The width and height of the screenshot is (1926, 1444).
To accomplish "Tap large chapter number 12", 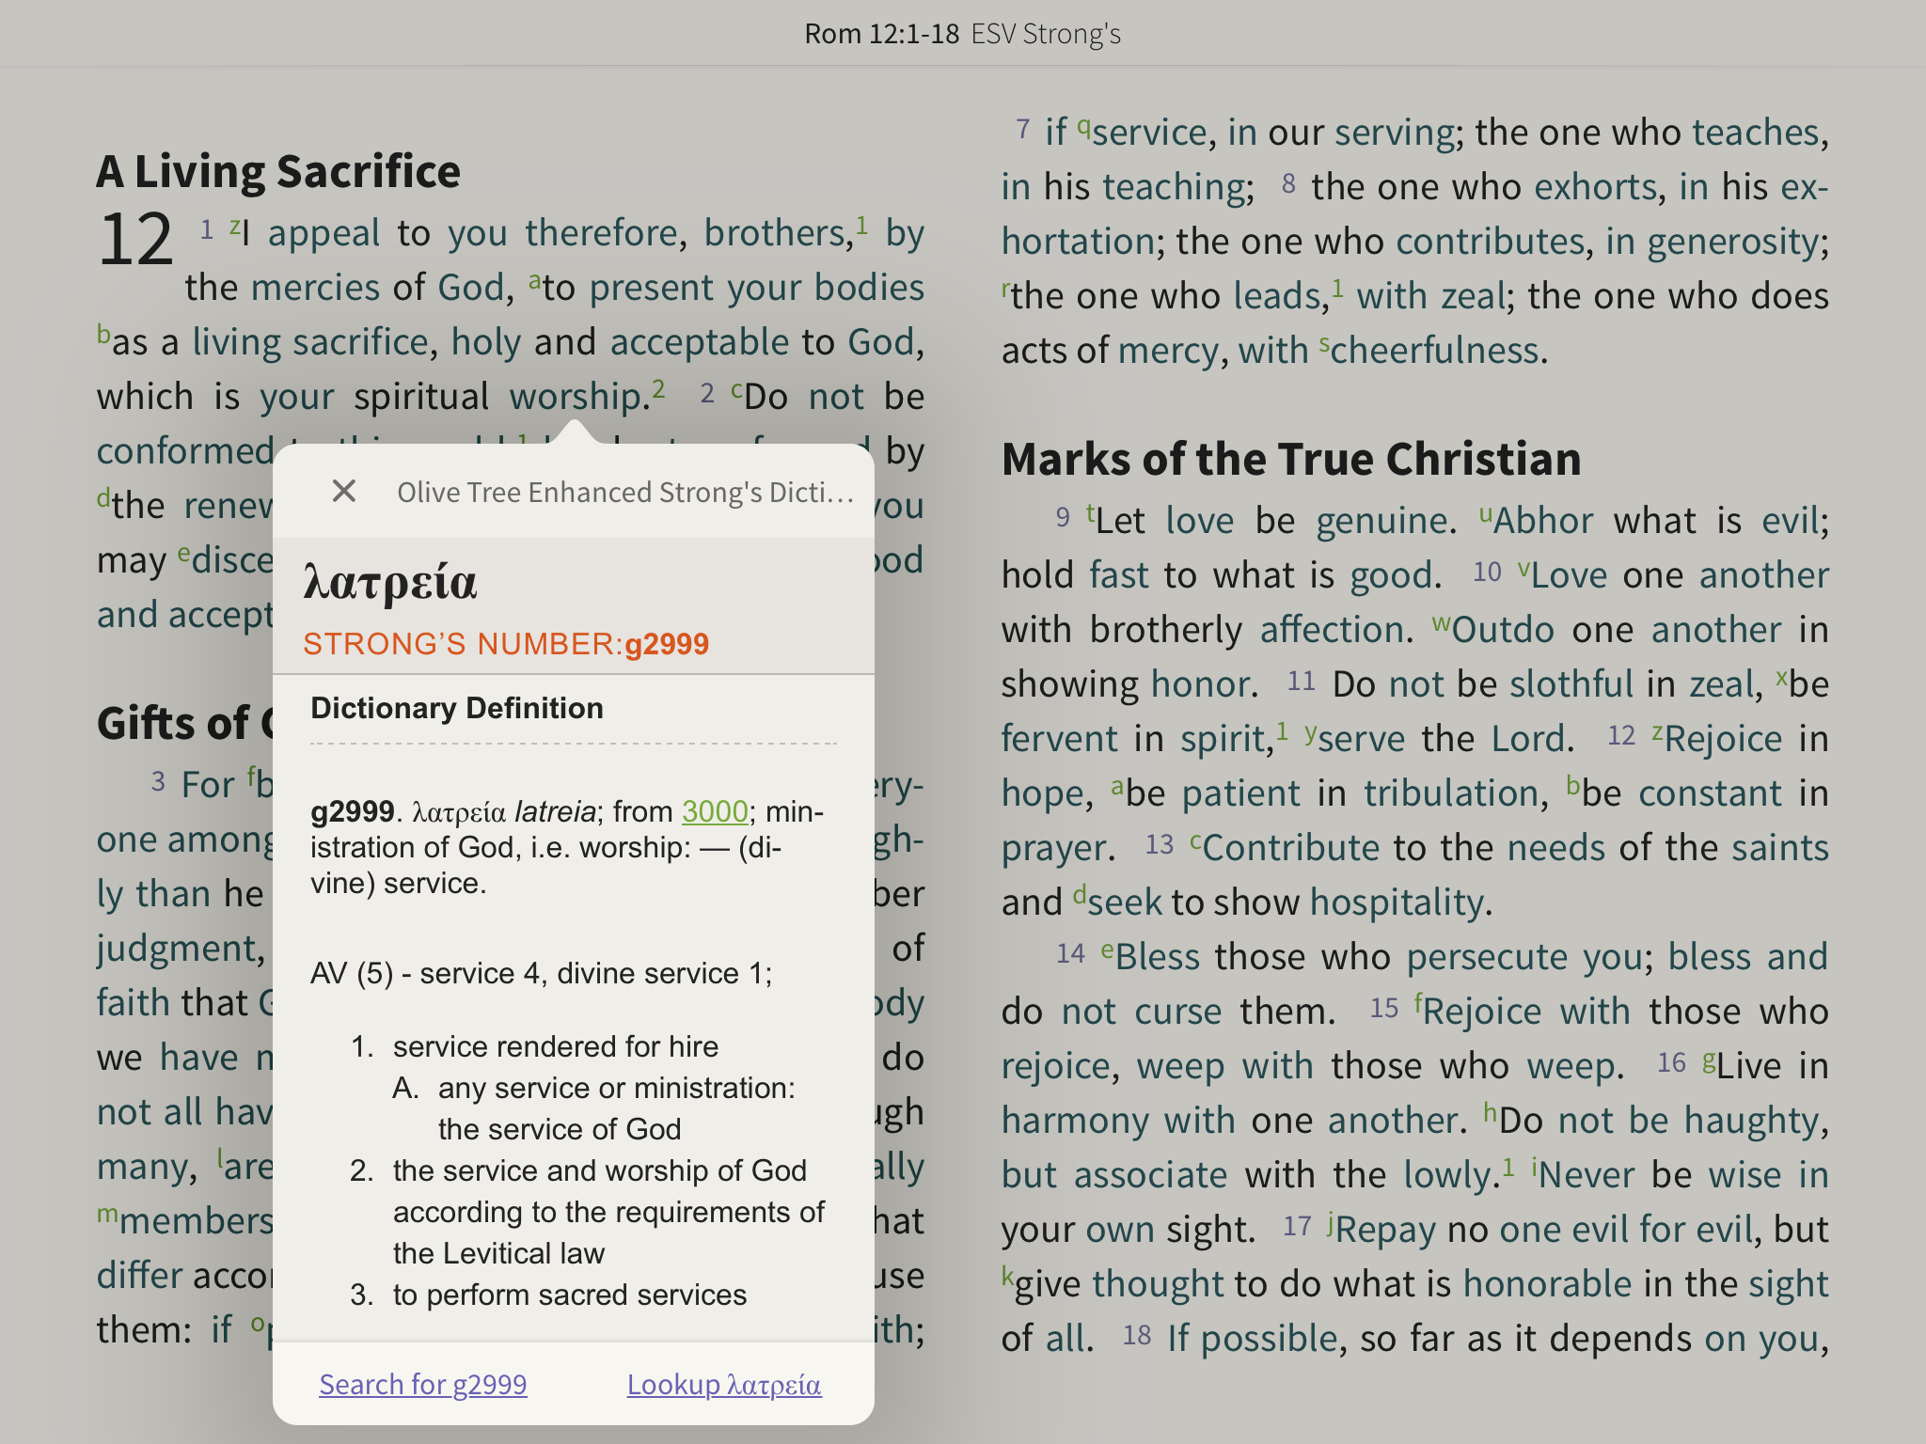I will pyautogui.click(x=134, y=239).
